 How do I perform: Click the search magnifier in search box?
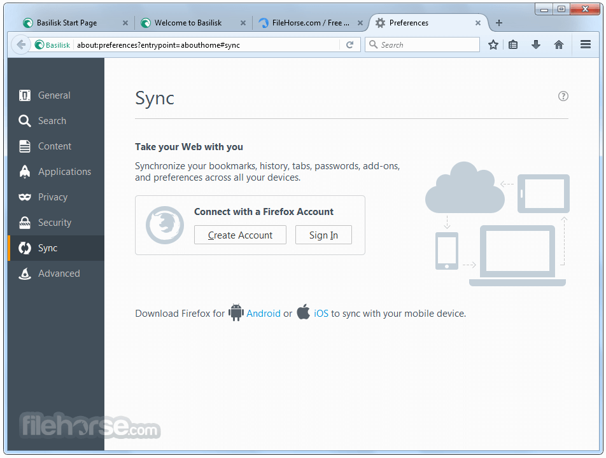point(373,45)
